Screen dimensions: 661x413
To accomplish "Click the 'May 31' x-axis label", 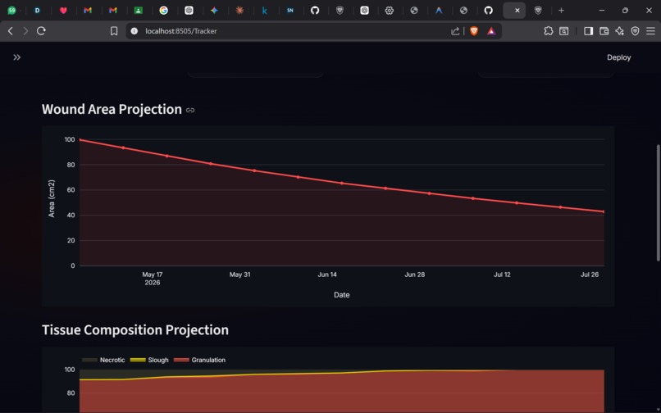I will pos(239,275).
